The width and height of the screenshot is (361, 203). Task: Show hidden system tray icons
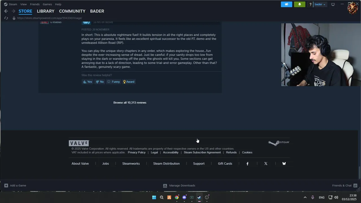tap(305, 197)
